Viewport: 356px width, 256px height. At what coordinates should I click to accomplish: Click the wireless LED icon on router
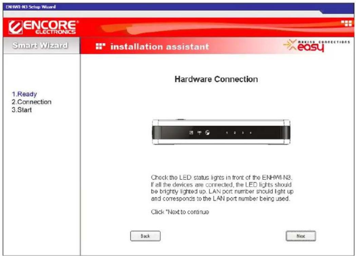[199, 133]
